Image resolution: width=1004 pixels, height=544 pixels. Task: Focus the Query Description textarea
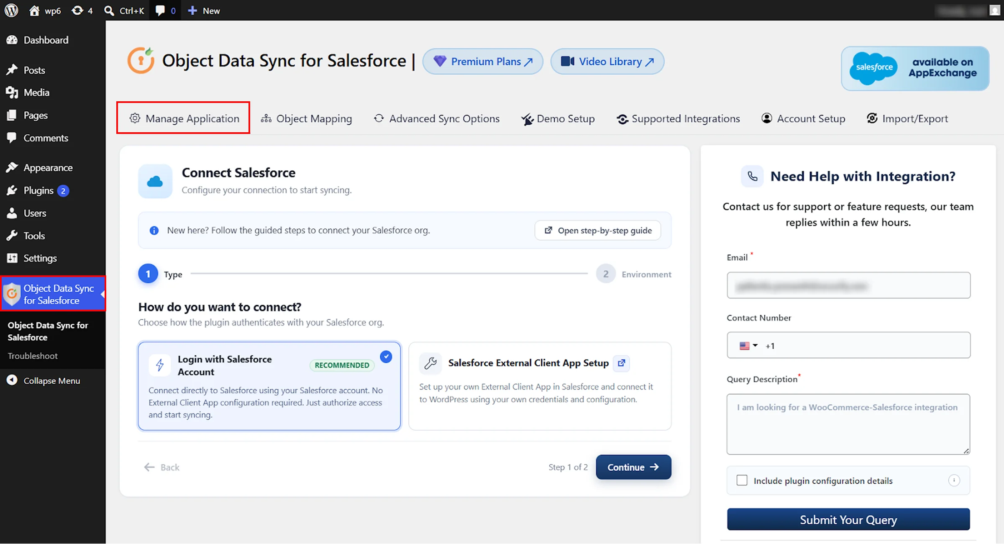tap(848, 424)
